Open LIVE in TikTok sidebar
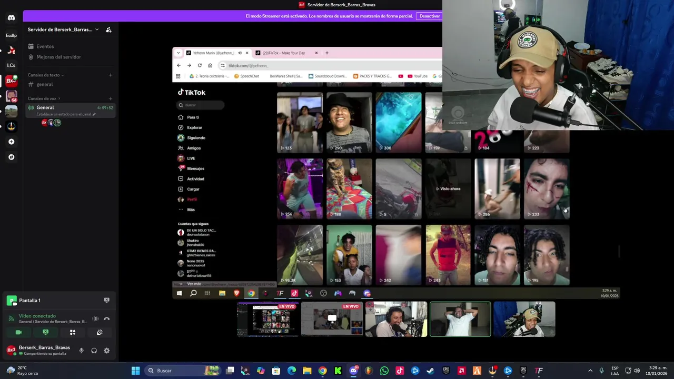The width and height of the screenshot is (674, 379). pos(191,158)
